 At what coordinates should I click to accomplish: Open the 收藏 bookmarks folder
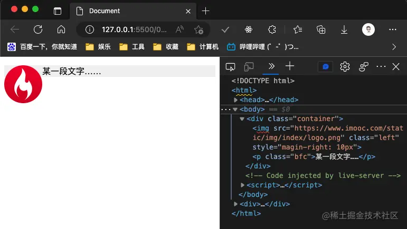(x=166, y=47)
